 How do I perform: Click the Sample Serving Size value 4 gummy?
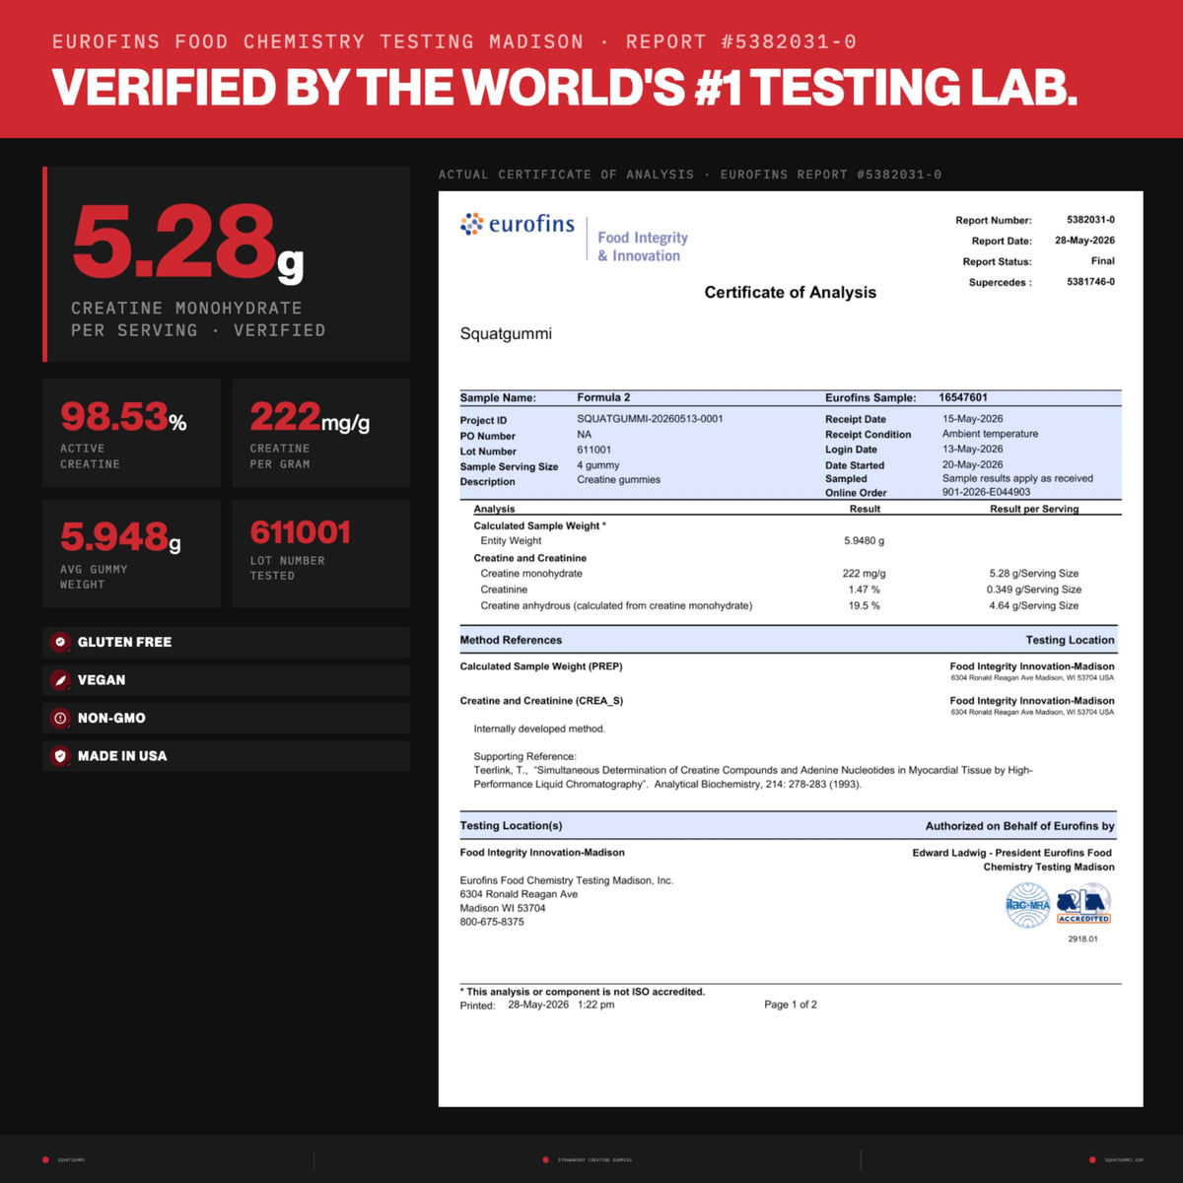[598, 465]
